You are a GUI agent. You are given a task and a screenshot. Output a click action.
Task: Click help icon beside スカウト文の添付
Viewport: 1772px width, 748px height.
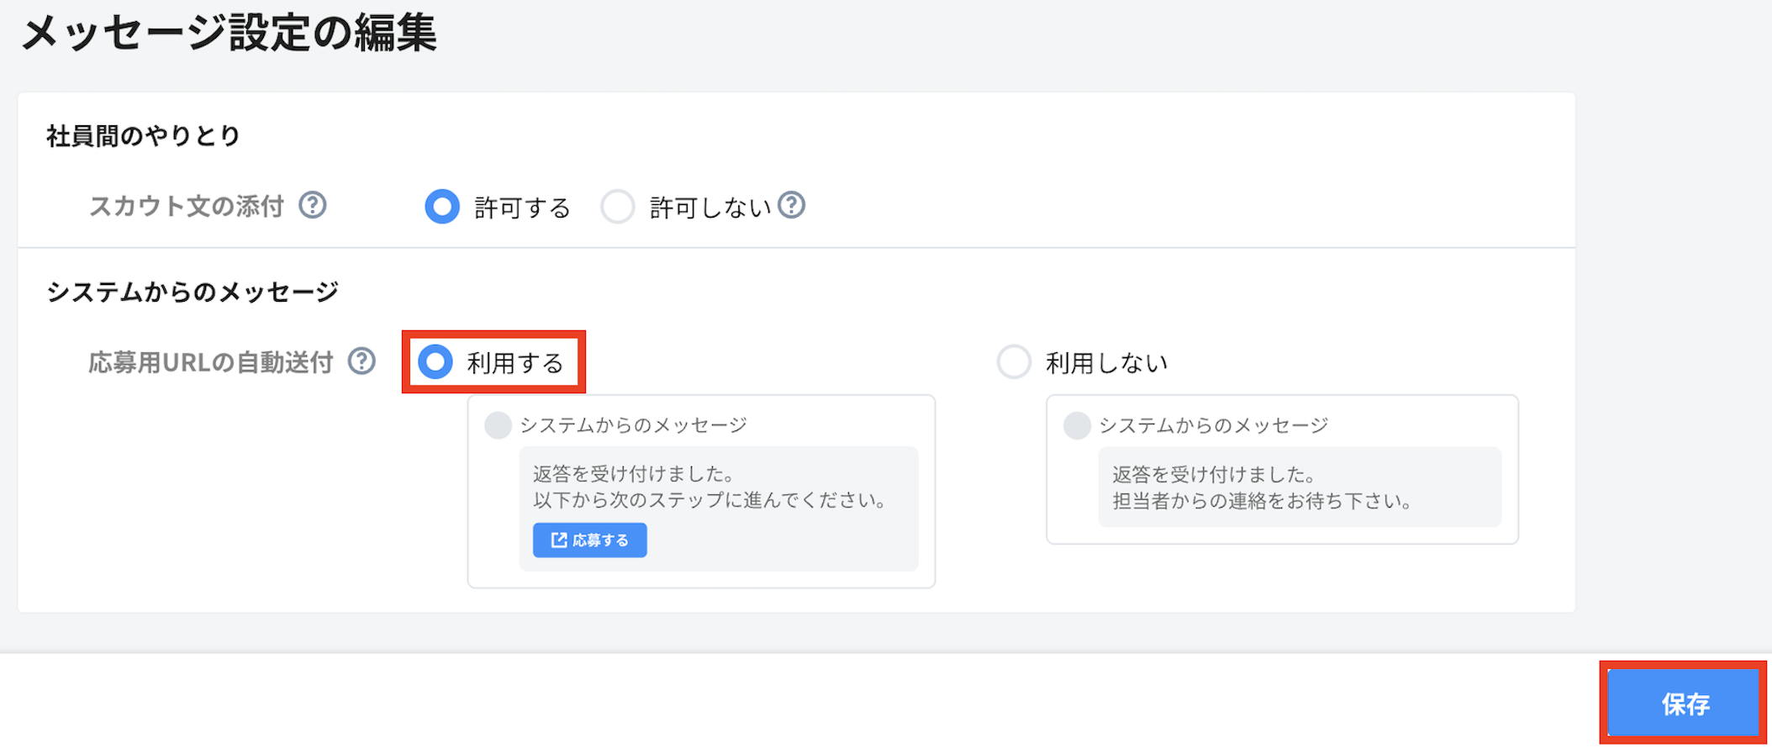313,205
